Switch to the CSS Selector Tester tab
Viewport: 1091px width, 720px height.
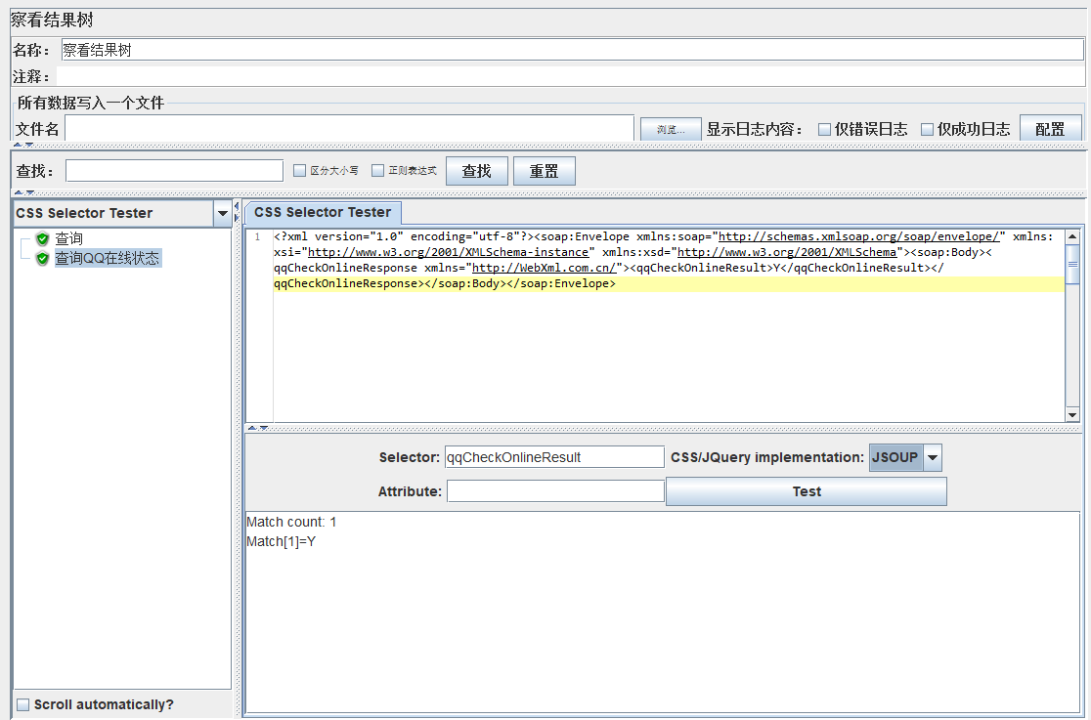tap(323, 212)
